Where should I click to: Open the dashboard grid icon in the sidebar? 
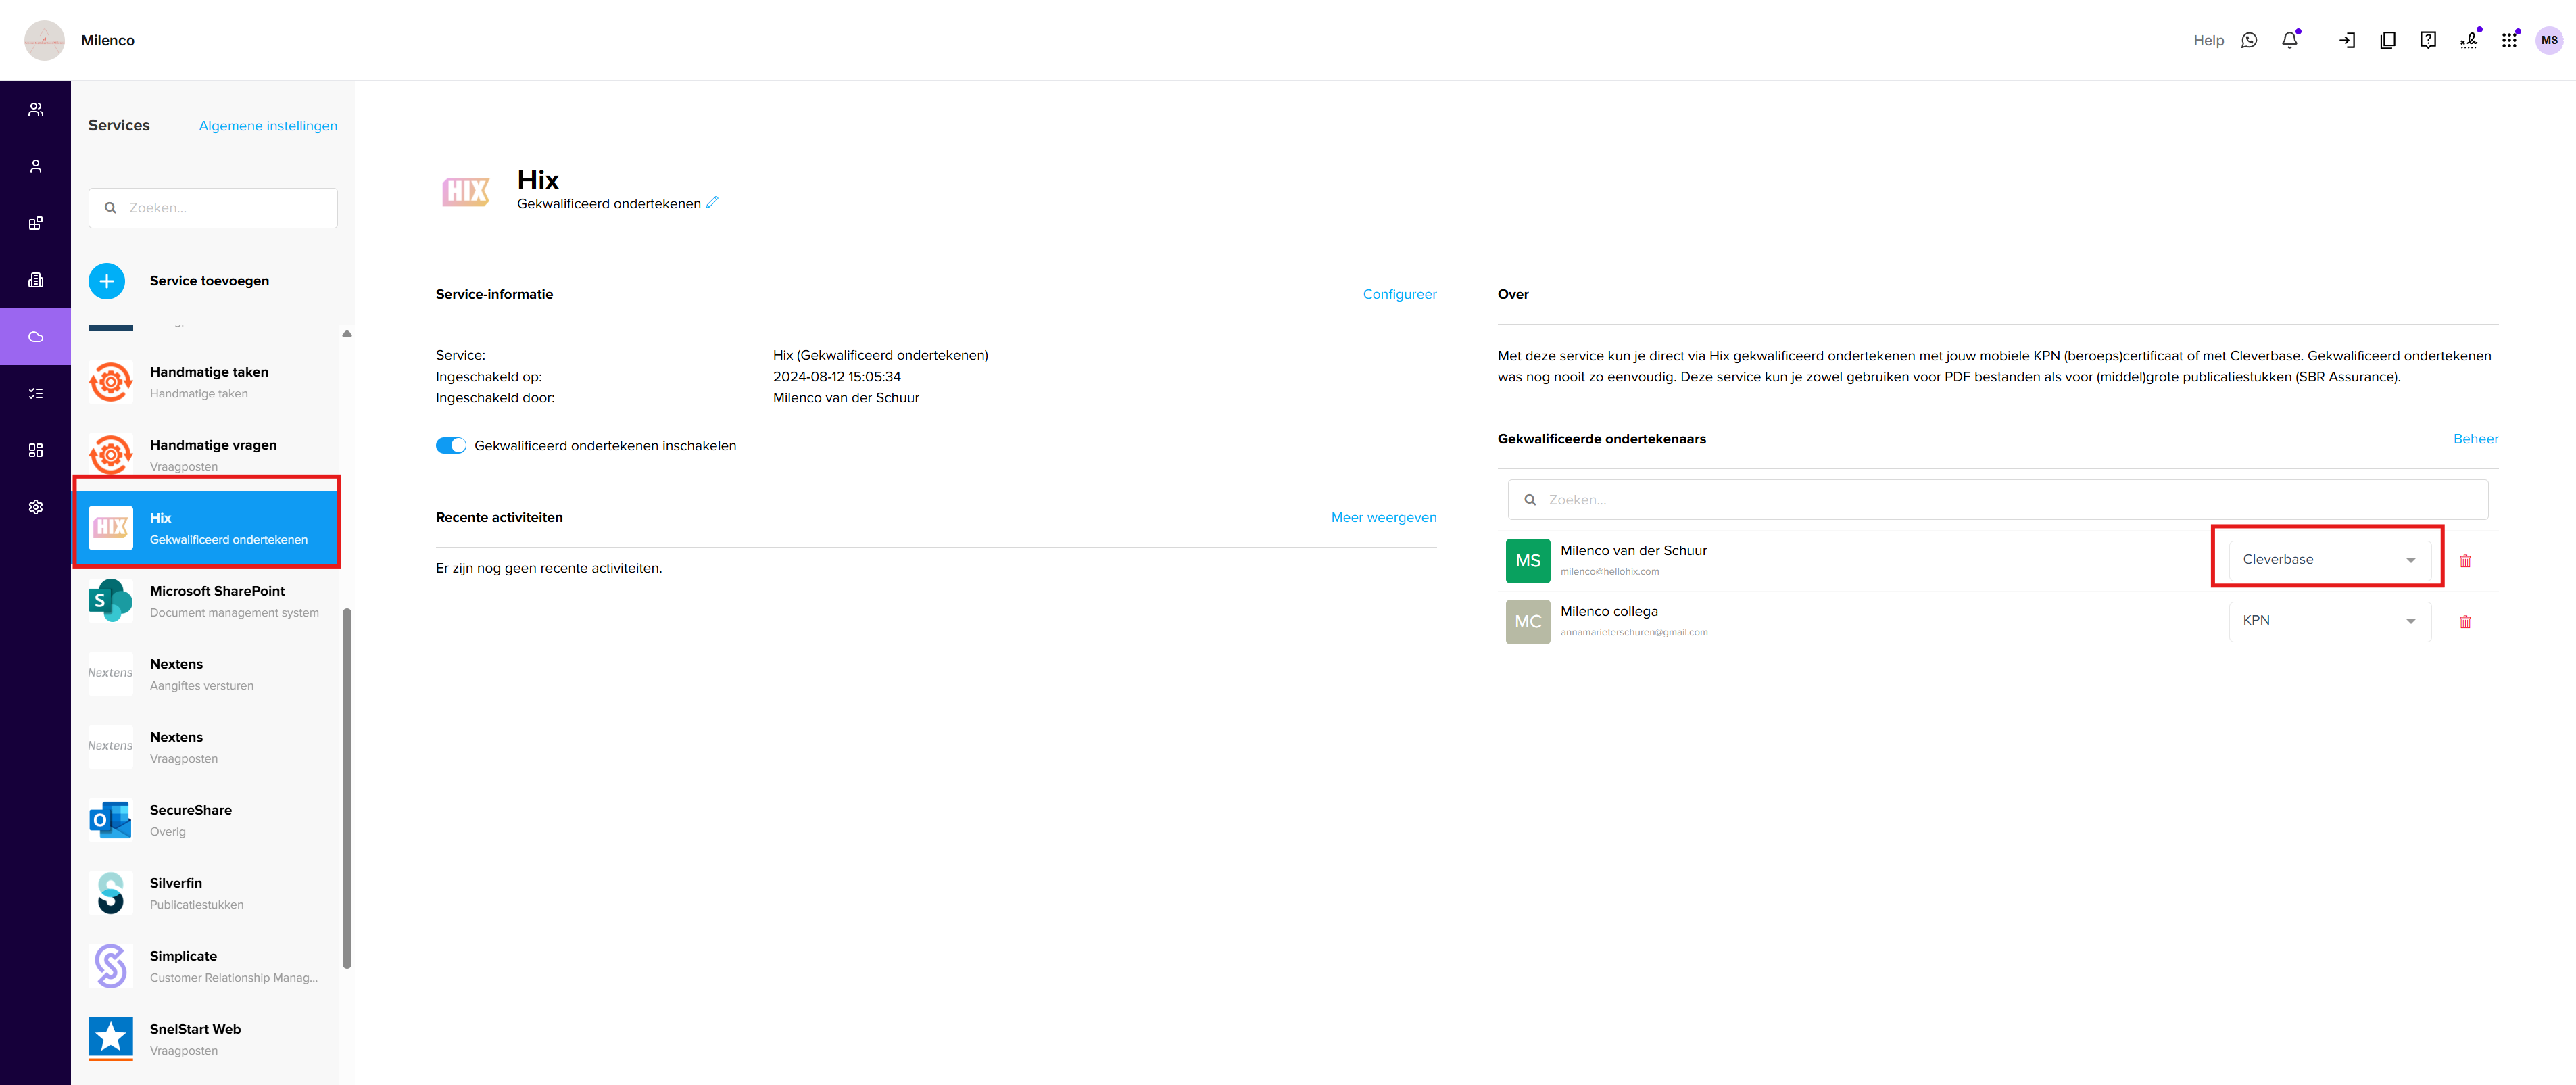[36, 451]
